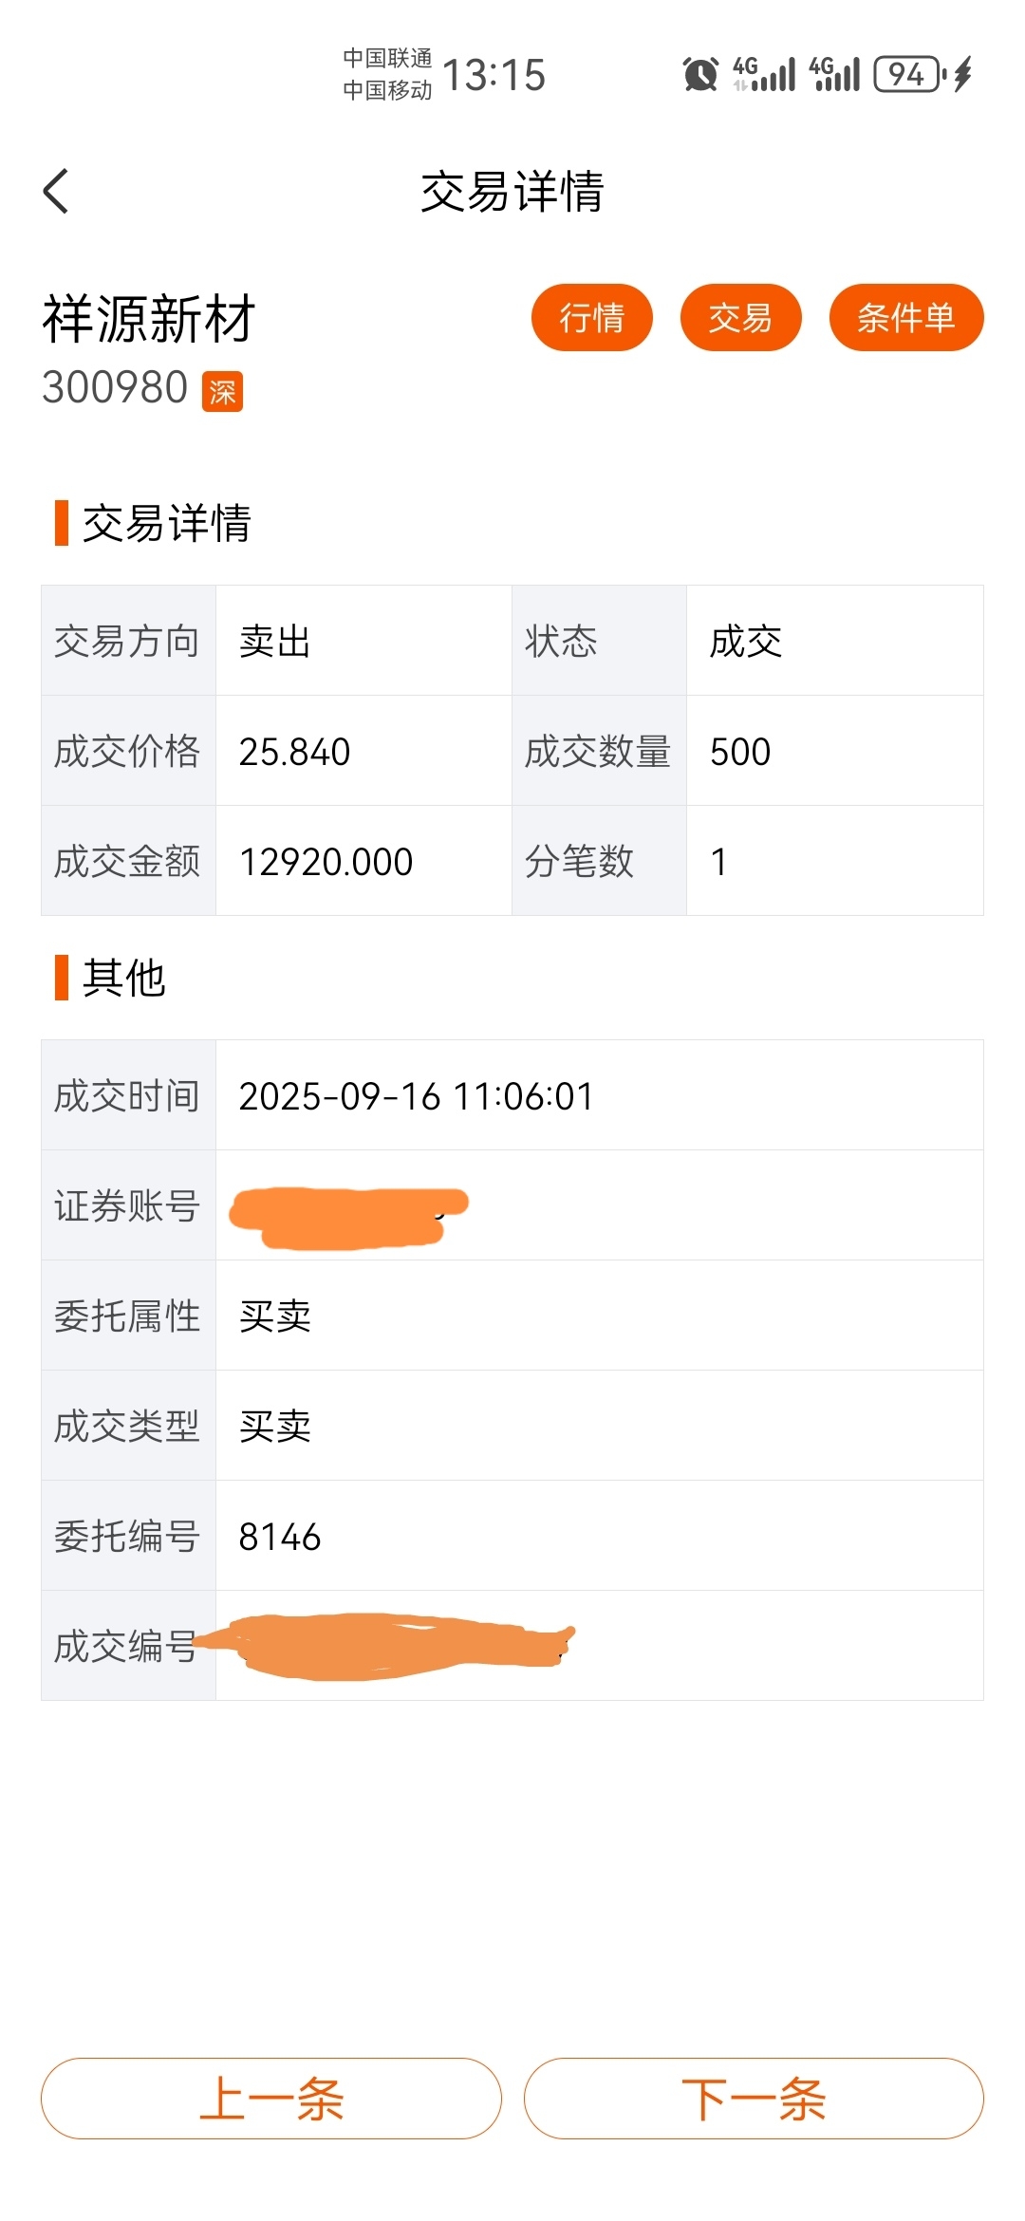This screenshot has width=1025, height=2221.
Task: Tap the 成交价格 value 25.840
Action: pyautogui.click(x=294, y=752)
